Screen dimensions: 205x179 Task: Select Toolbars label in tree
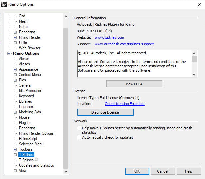click(26, 149)
